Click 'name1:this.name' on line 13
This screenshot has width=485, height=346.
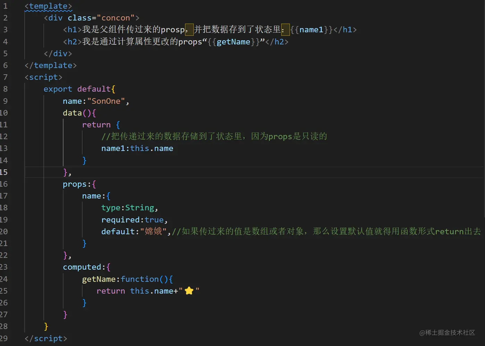137,149
